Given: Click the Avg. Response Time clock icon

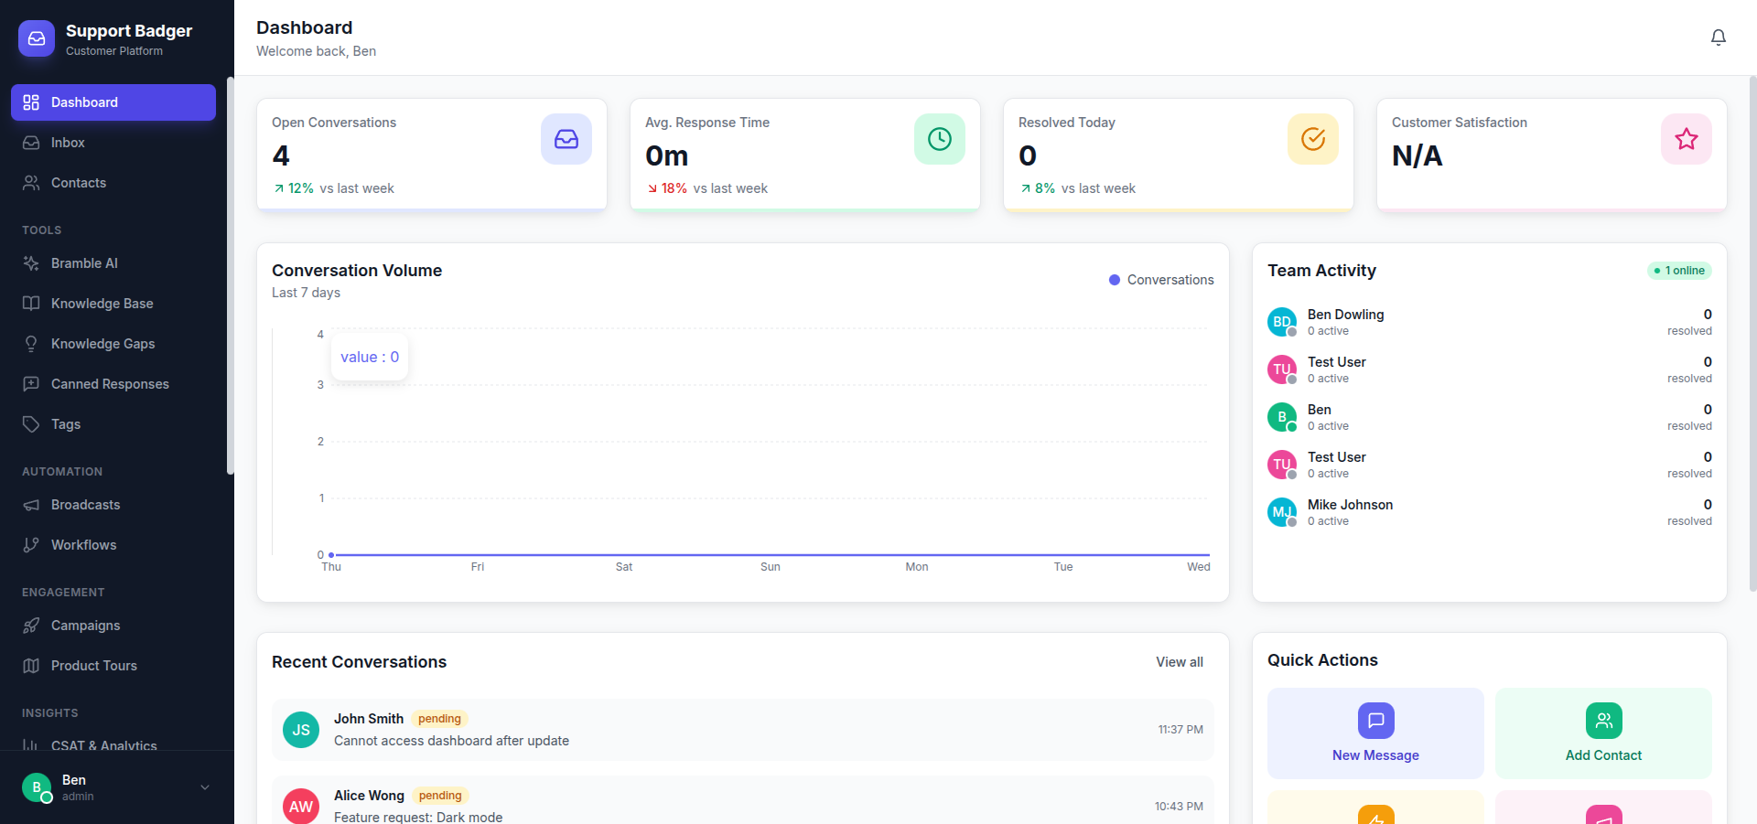Looking at the screenshot, I should click(x=939, y=139).
